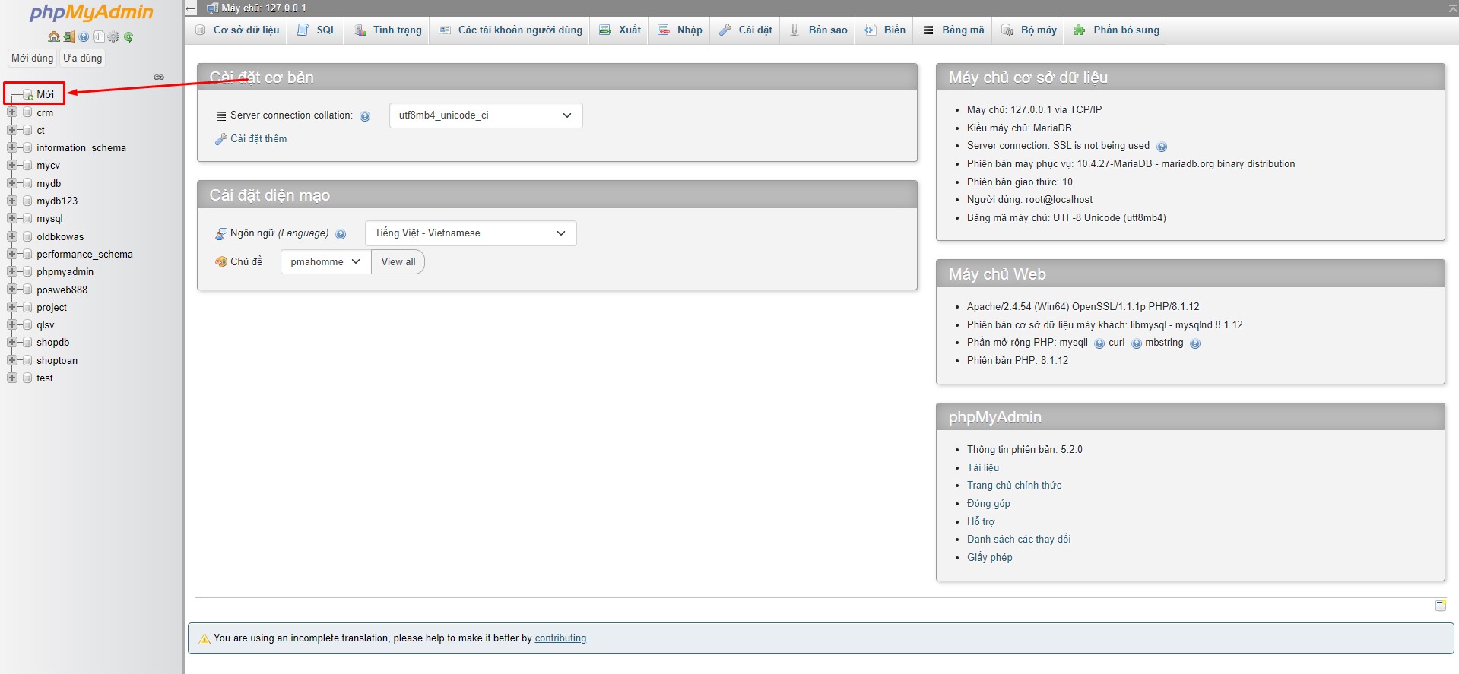Click the Home icon under phpMyAdmin logo
Viewport: 1459px width, 674px height.
pos(53,36)
